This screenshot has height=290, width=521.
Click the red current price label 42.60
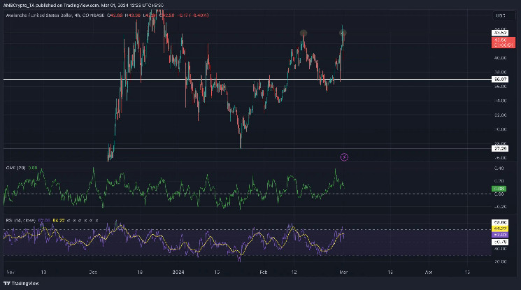pyautogui.click(x=499, y=41)
